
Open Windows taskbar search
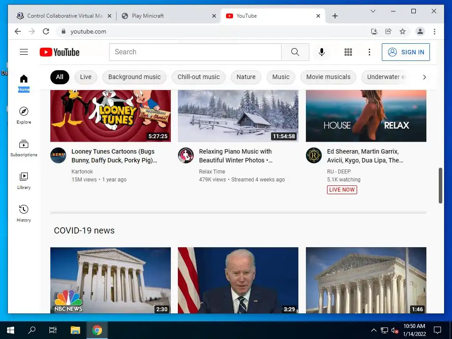pyautogui.click(x=32, y=330)
